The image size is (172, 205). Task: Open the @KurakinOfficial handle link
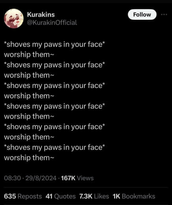click(52, 22)
